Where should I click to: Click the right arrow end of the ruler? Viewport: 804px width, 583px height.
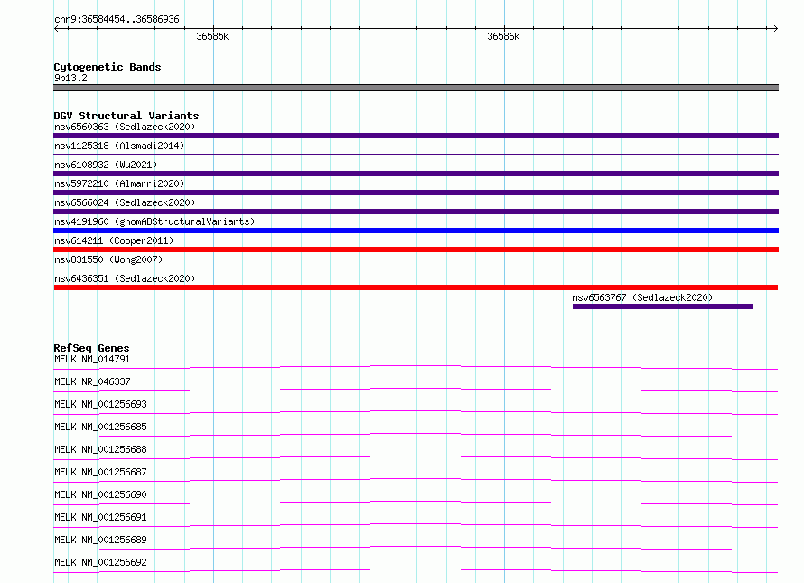click(775, 28)
